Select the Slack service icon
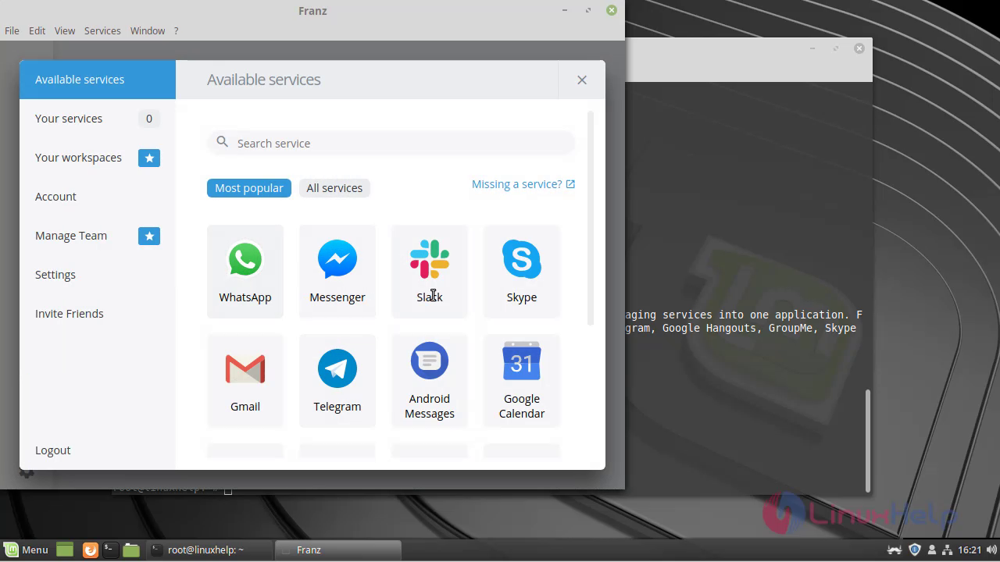The height and width of the screenshot is (562, 1000). click(x=430, y=259)
